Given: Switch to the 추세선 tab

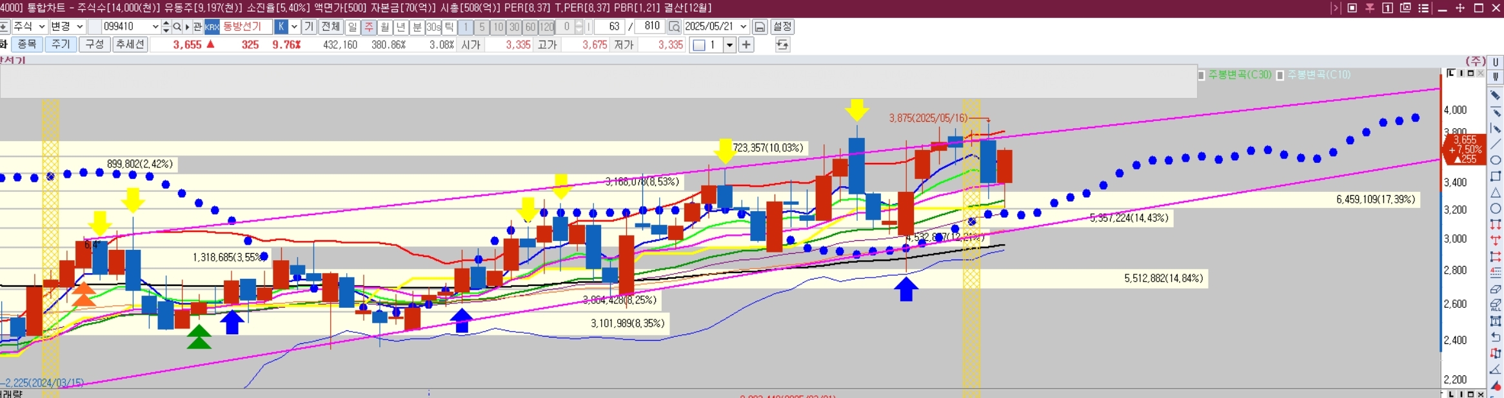Looking at the screenshot, I should coord(130,44).
